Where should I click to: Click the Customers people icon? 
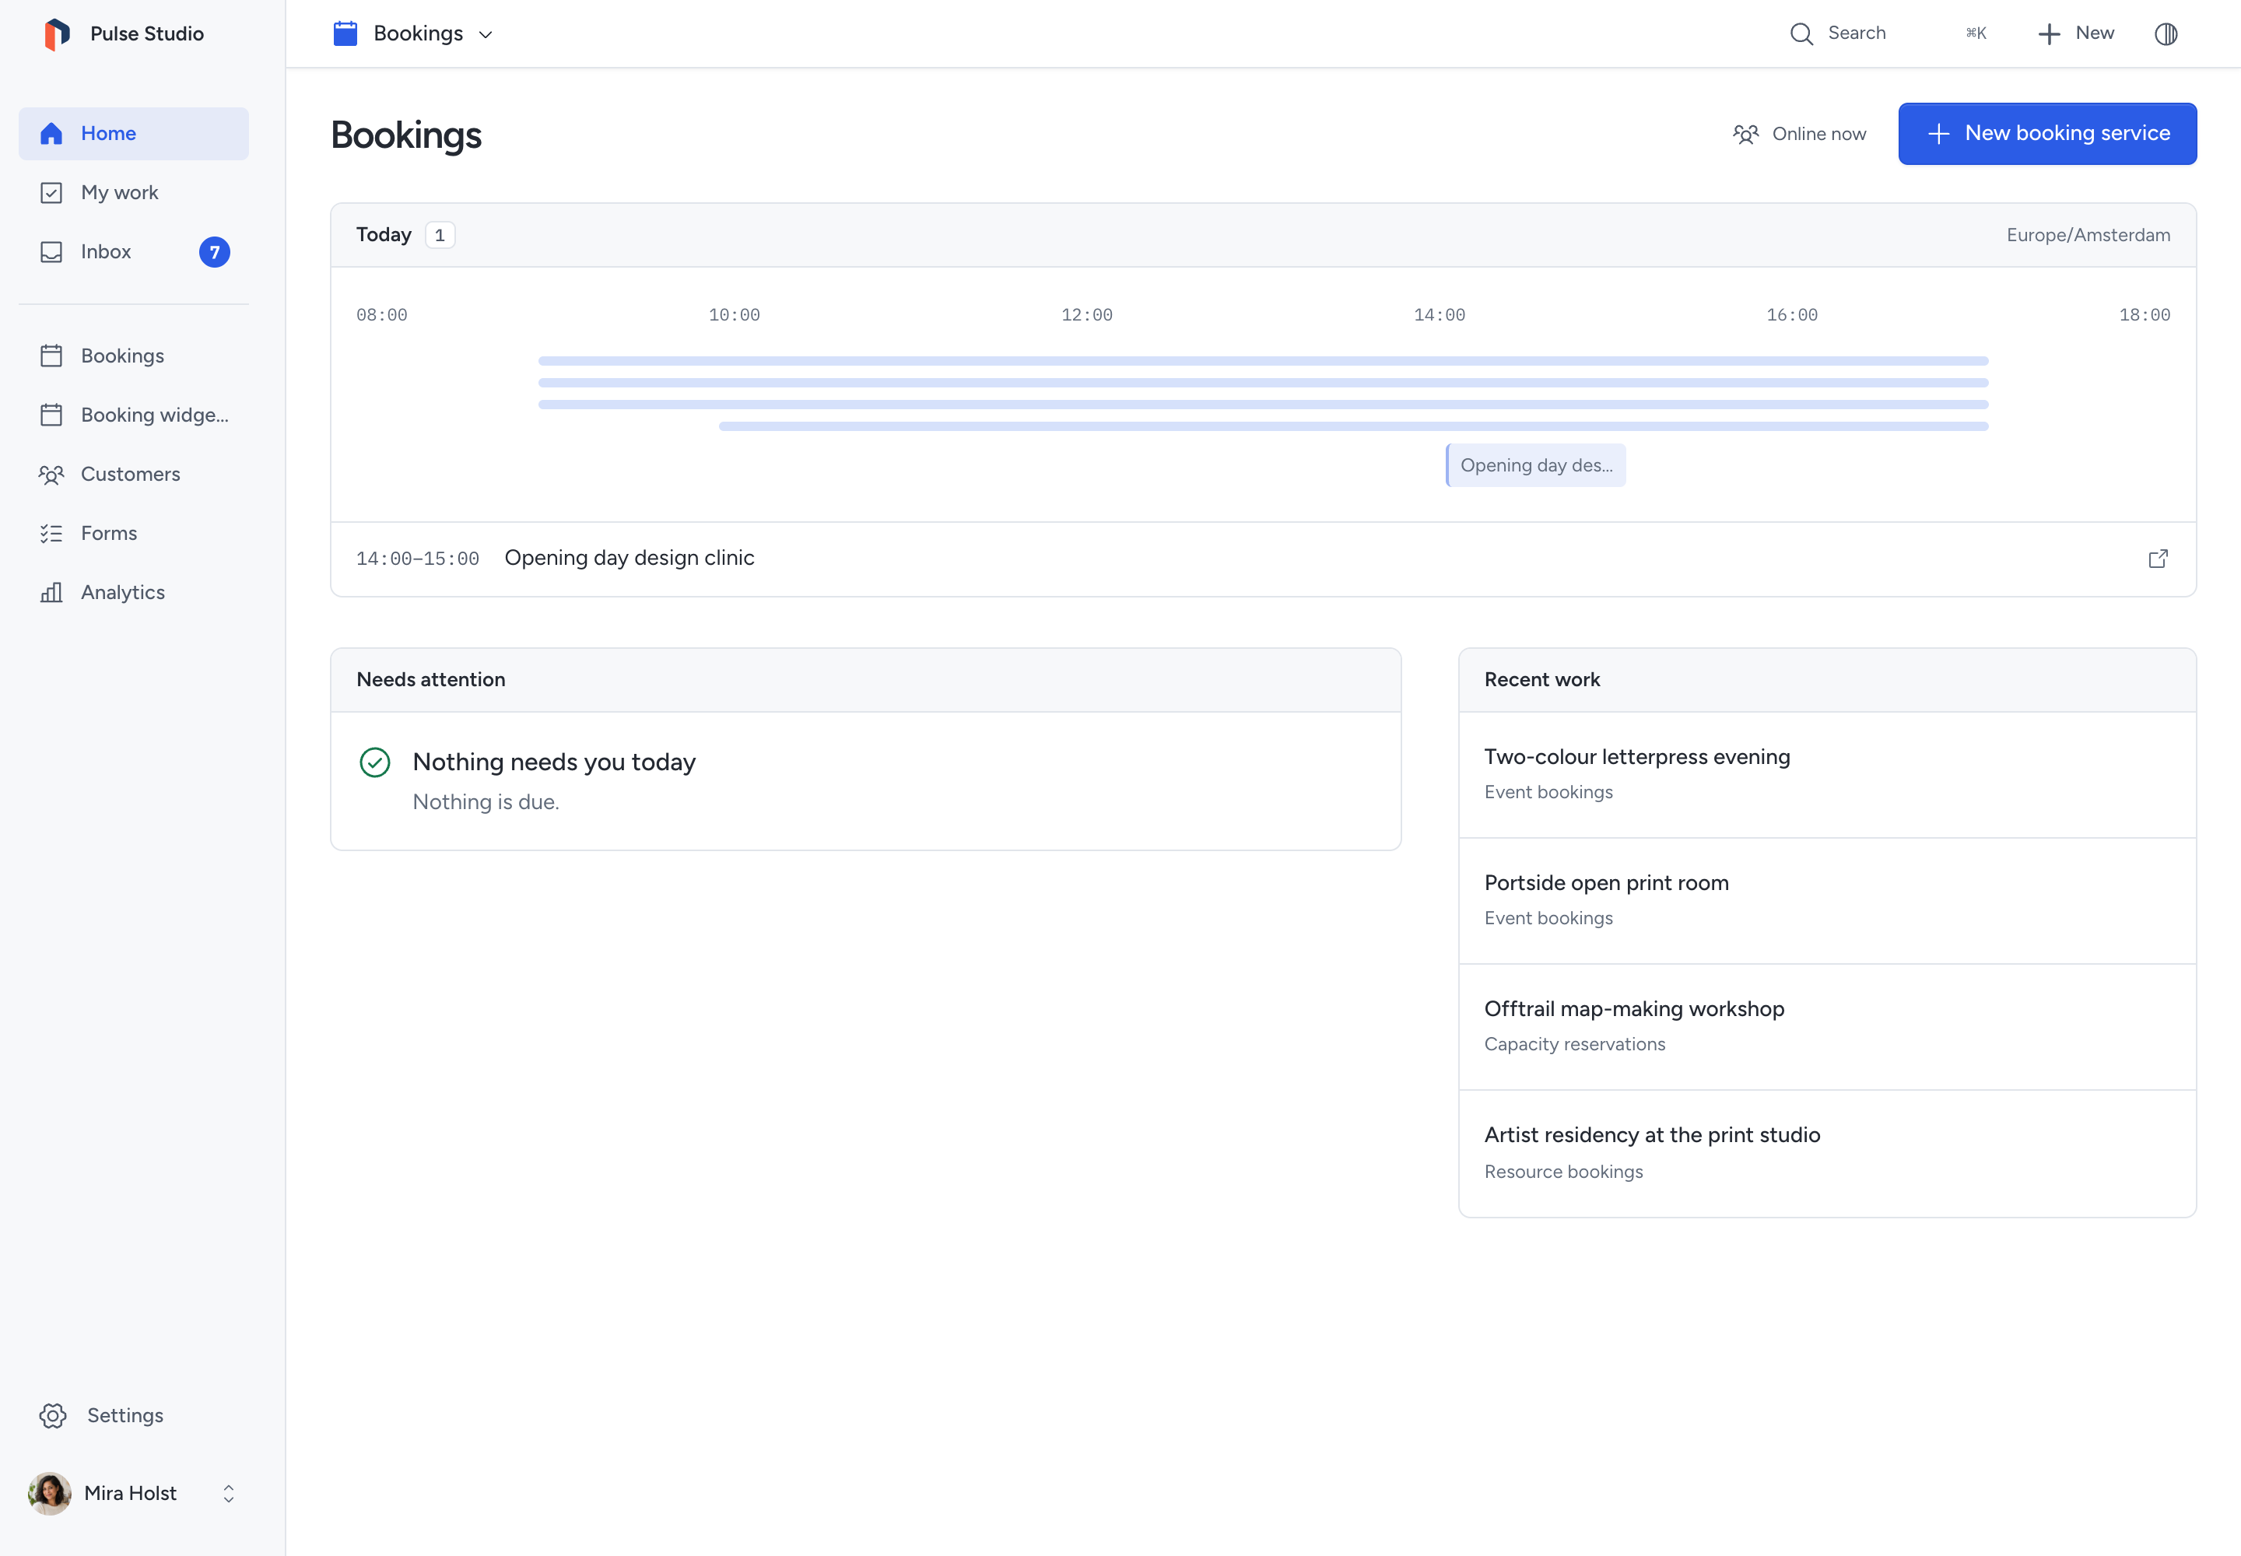pos(51,475)
